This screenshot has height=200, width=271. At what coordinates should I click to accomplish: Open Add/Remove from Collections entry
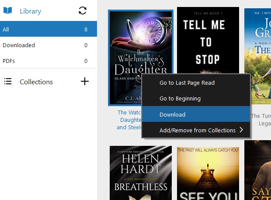196,130
